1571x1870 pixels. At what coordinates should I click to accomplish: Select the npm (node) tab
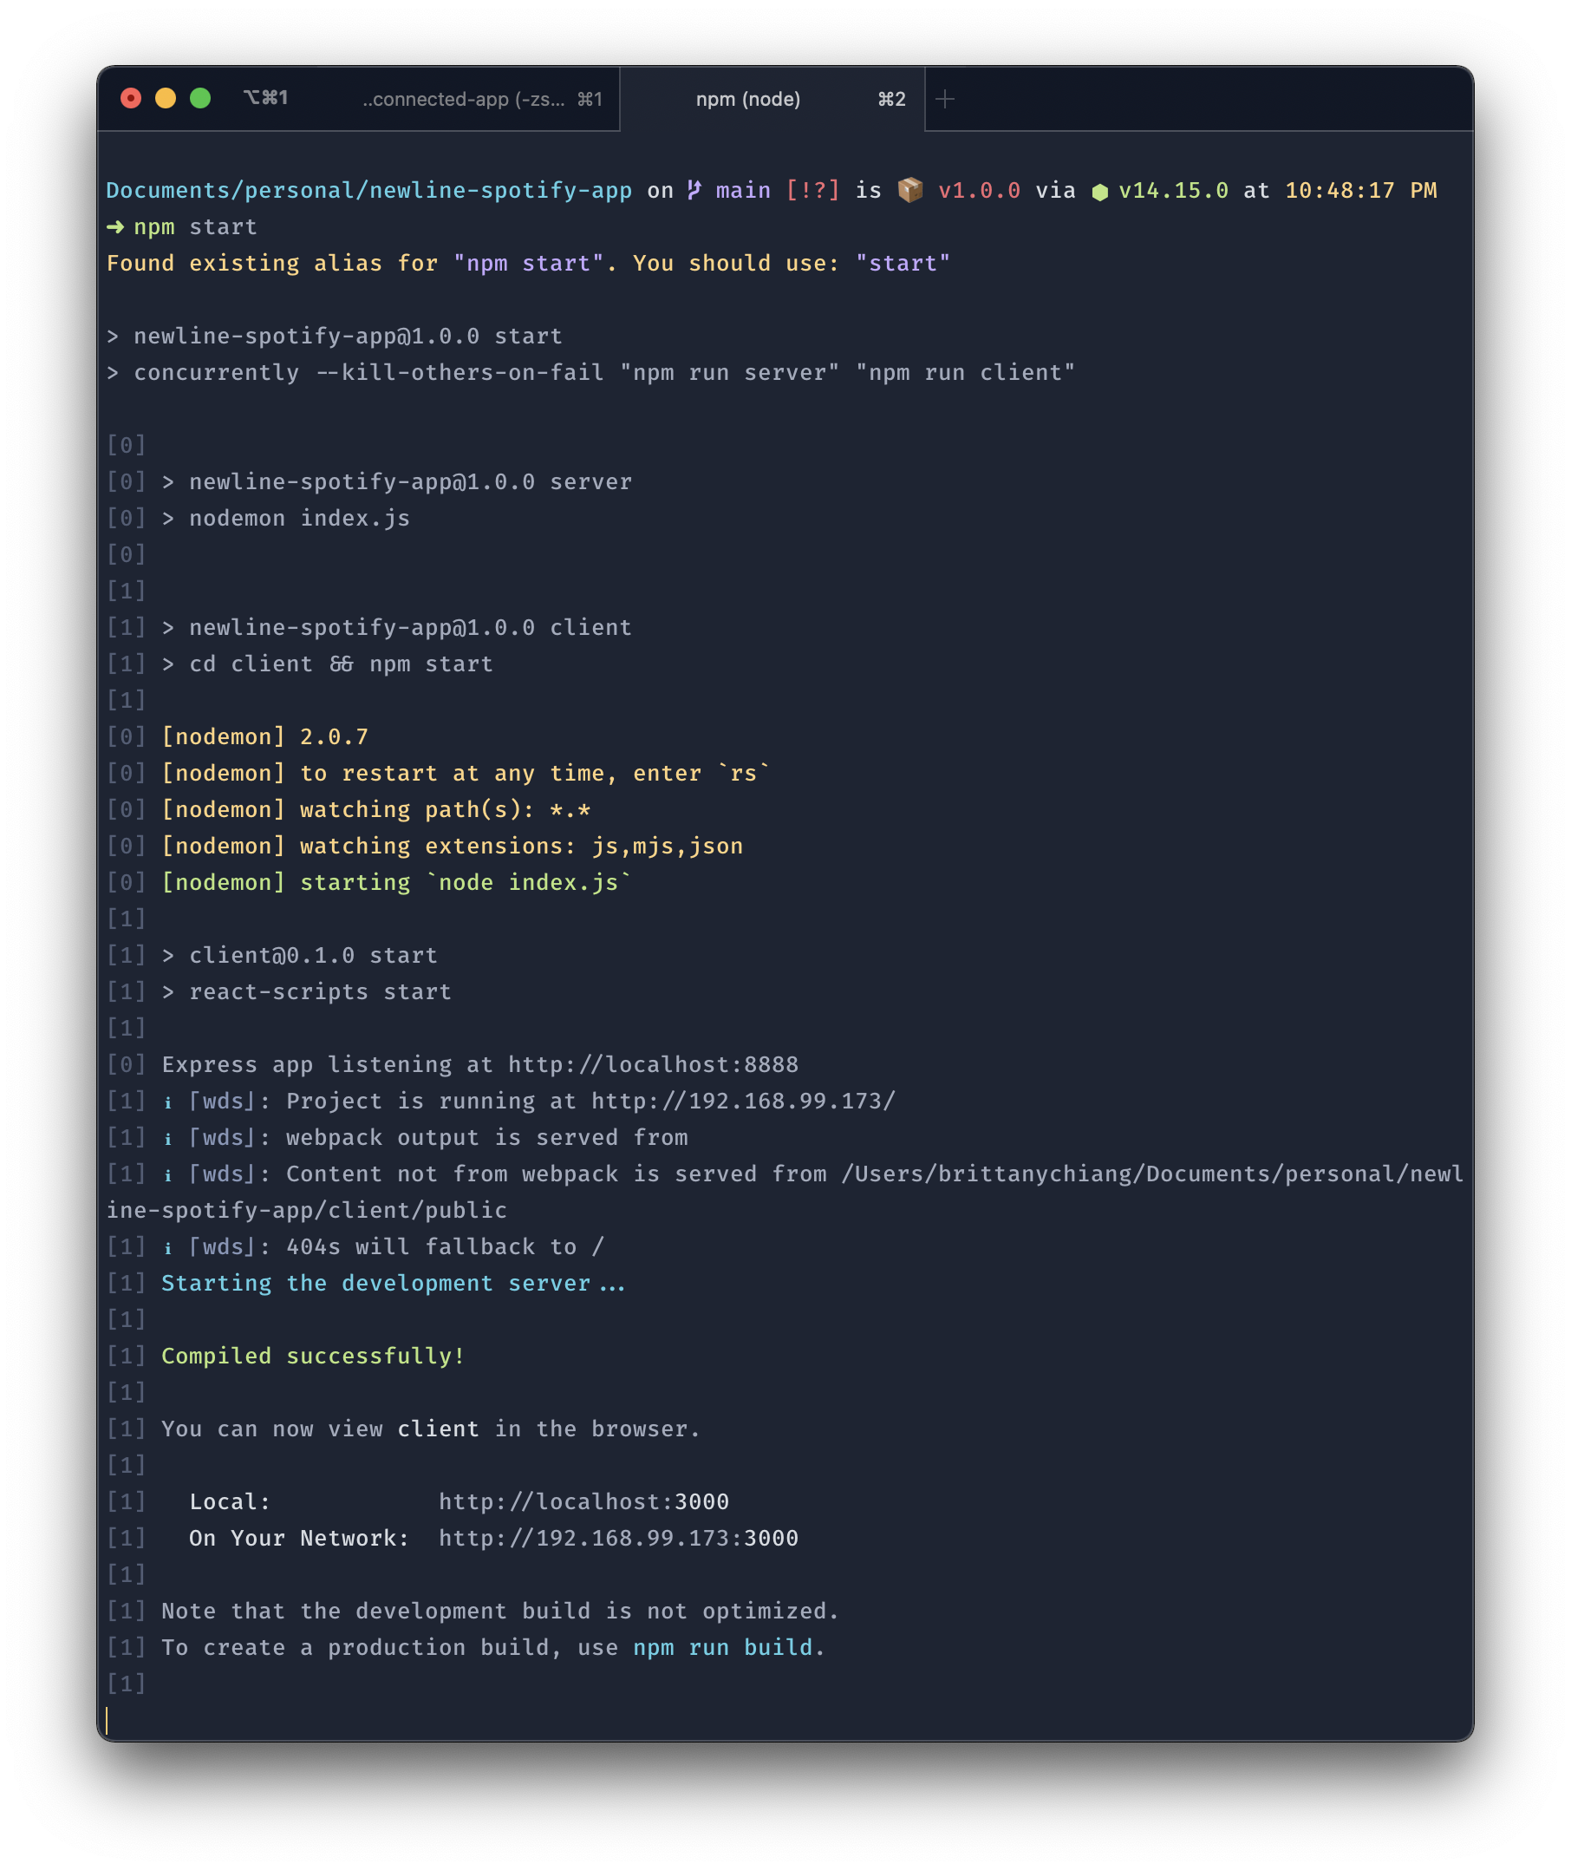pos(747,99)
